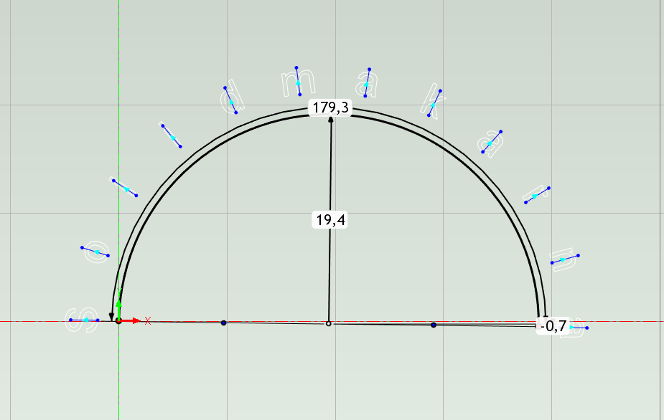Select the 19,4 radius dimension value

[x=330, y=220]
